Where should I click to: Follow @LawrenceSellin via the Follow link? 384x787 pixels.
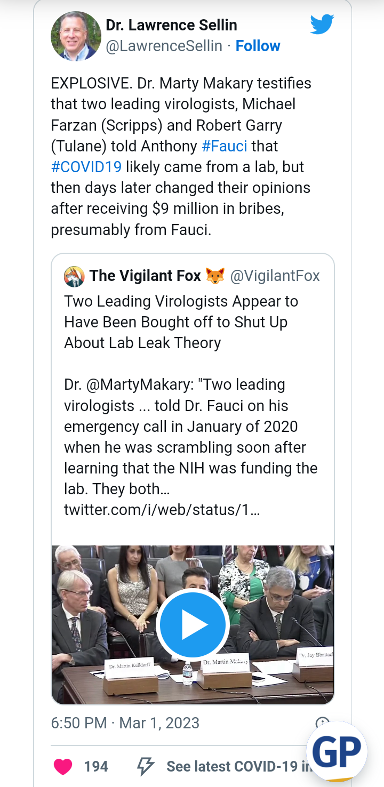pos(258,46)
